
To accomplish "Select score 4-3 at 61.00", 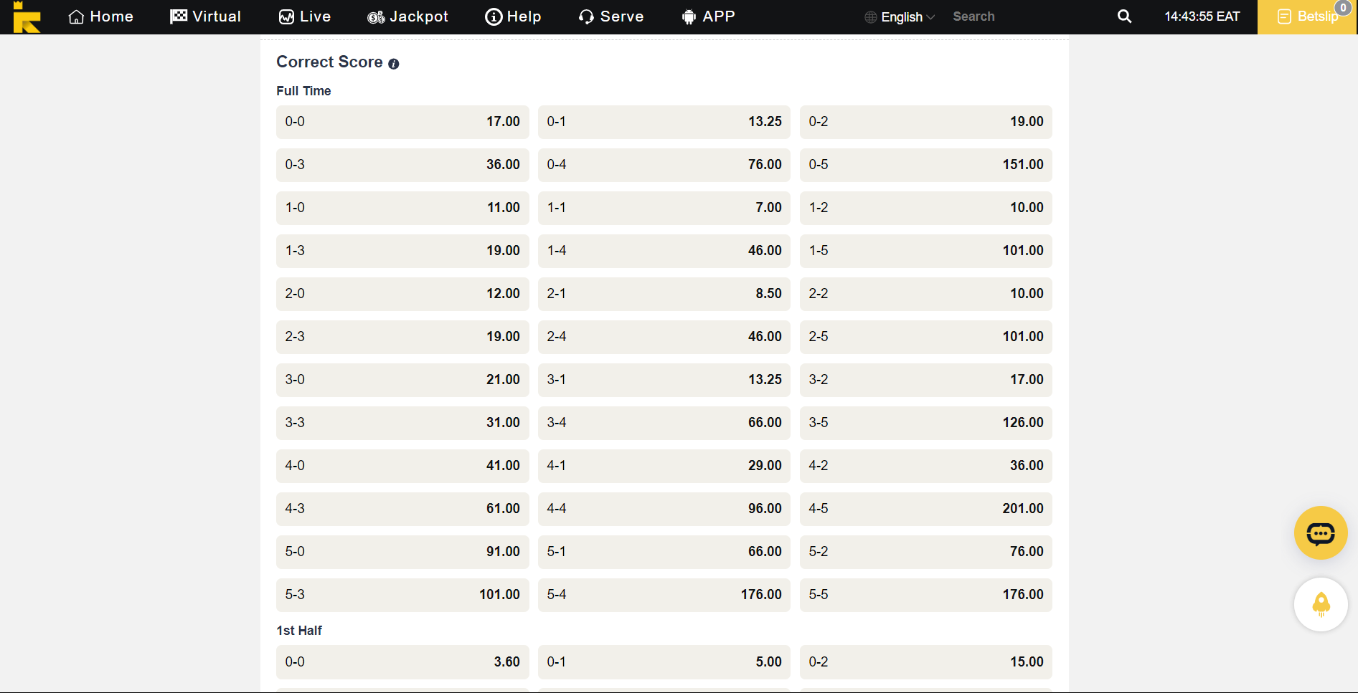I will (402, 509).
